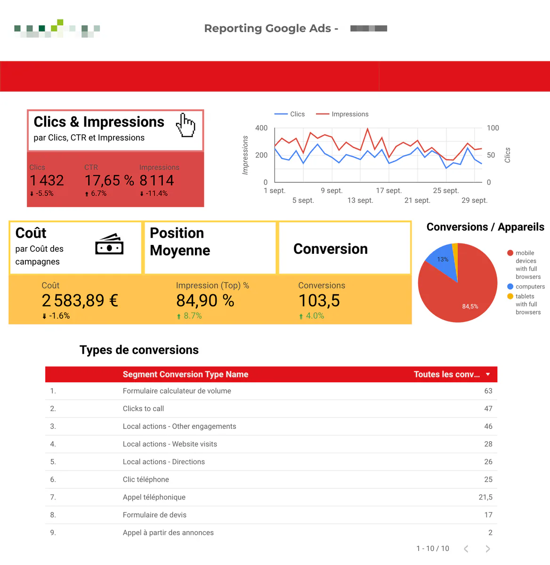Click the Coût card heading
This screenshot has width=550, height=565.
[31, 233]
